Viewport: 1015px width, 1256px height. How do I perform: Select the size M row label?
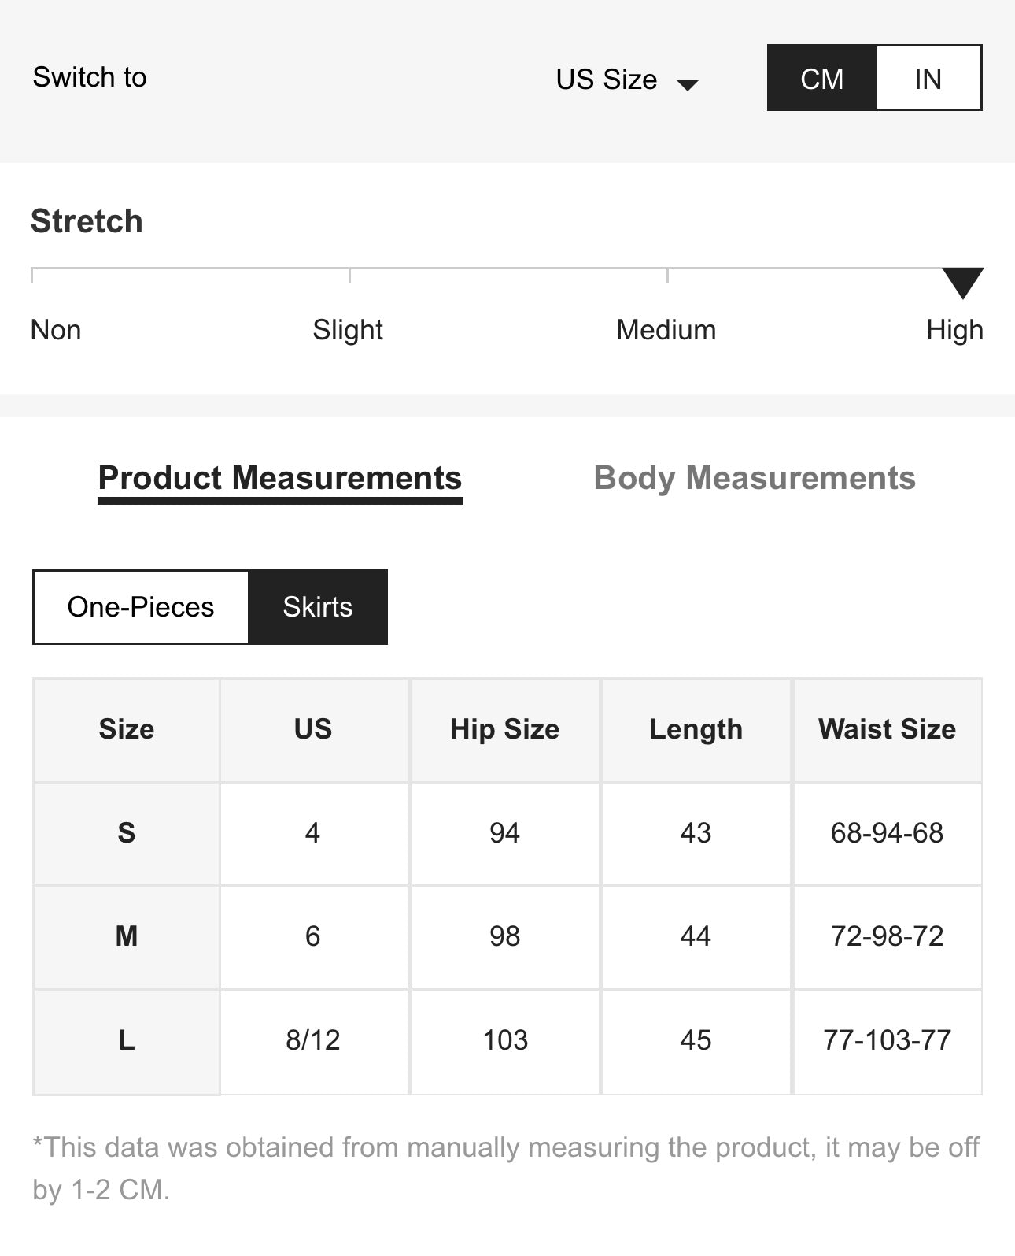click(x=126, y=936)
